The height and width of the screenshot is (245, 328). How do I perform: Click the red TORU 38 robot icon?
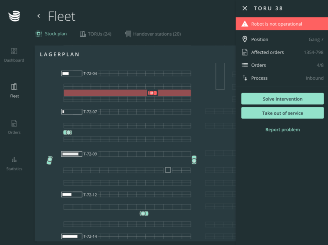tap(152, 93)
